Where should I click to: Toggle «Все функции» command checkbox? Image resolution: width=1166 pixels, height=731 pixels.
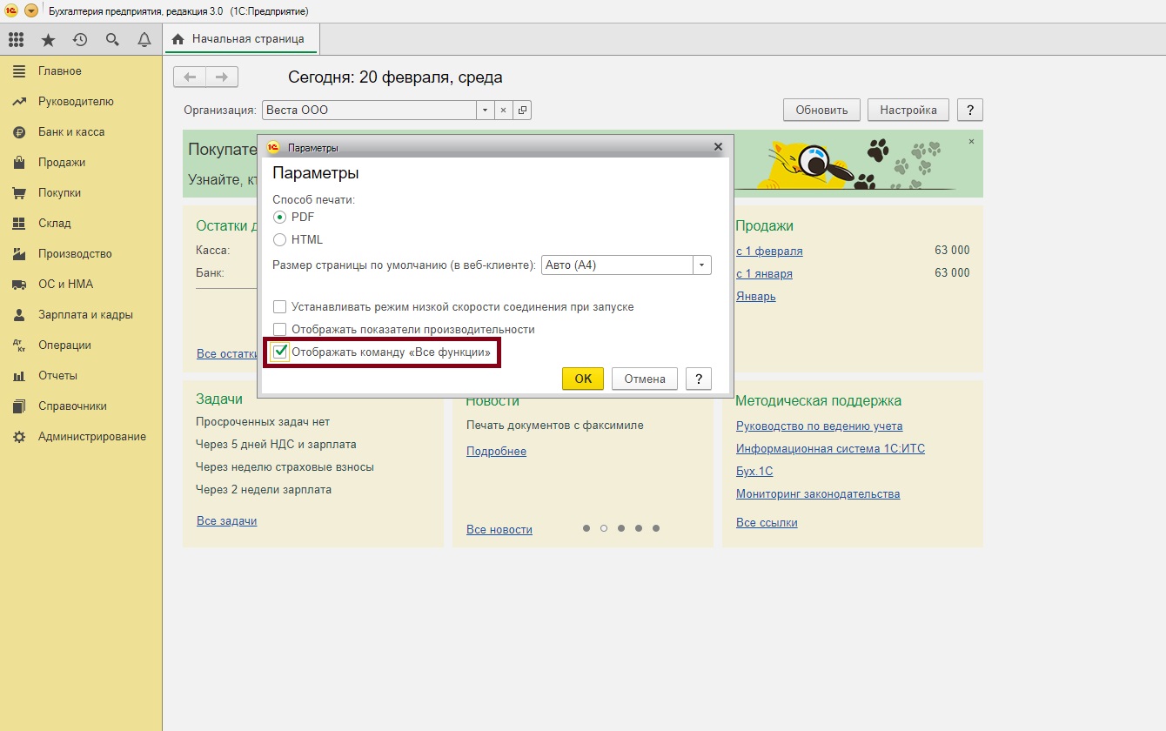(x=279, y=352)
